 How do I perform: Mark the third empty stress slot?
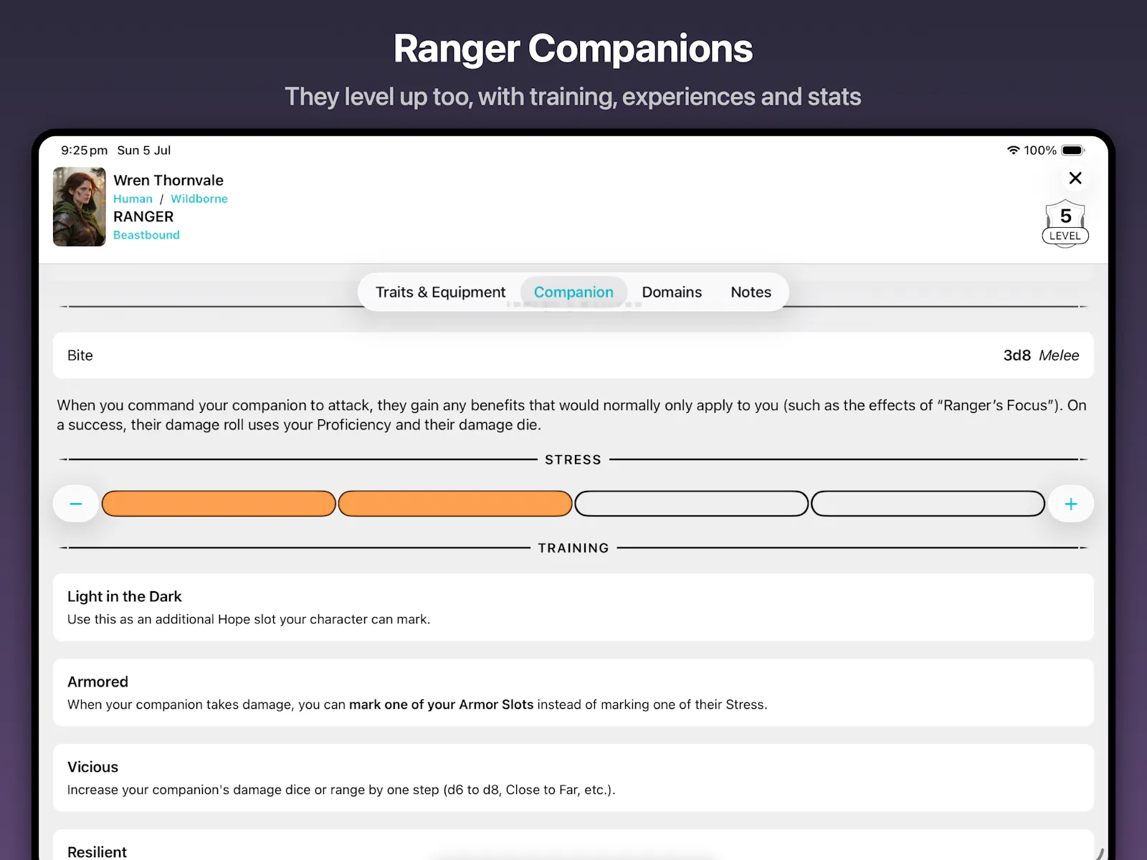pos(692,504)
